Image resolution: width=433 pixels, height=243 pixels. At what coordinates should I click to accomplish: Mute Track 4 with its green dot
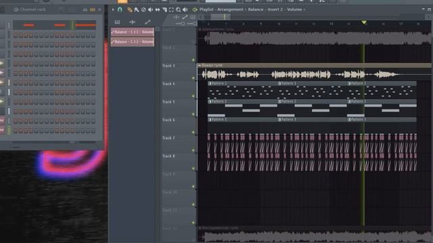(193, 96)
